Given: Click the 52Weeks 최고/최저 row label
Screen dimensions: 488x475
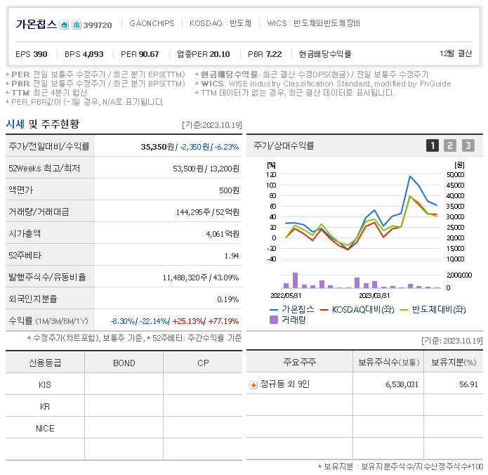Looking at the screenshot, I should [x=44, y=169].
